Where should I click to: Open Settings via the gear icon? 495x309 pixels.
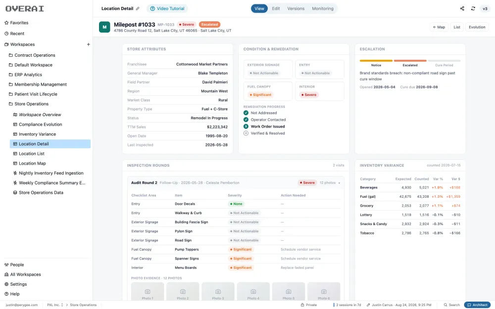tap(6, 284)
